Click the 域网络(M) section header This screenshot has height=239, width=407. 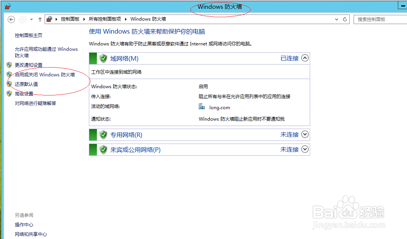[199, 58]
